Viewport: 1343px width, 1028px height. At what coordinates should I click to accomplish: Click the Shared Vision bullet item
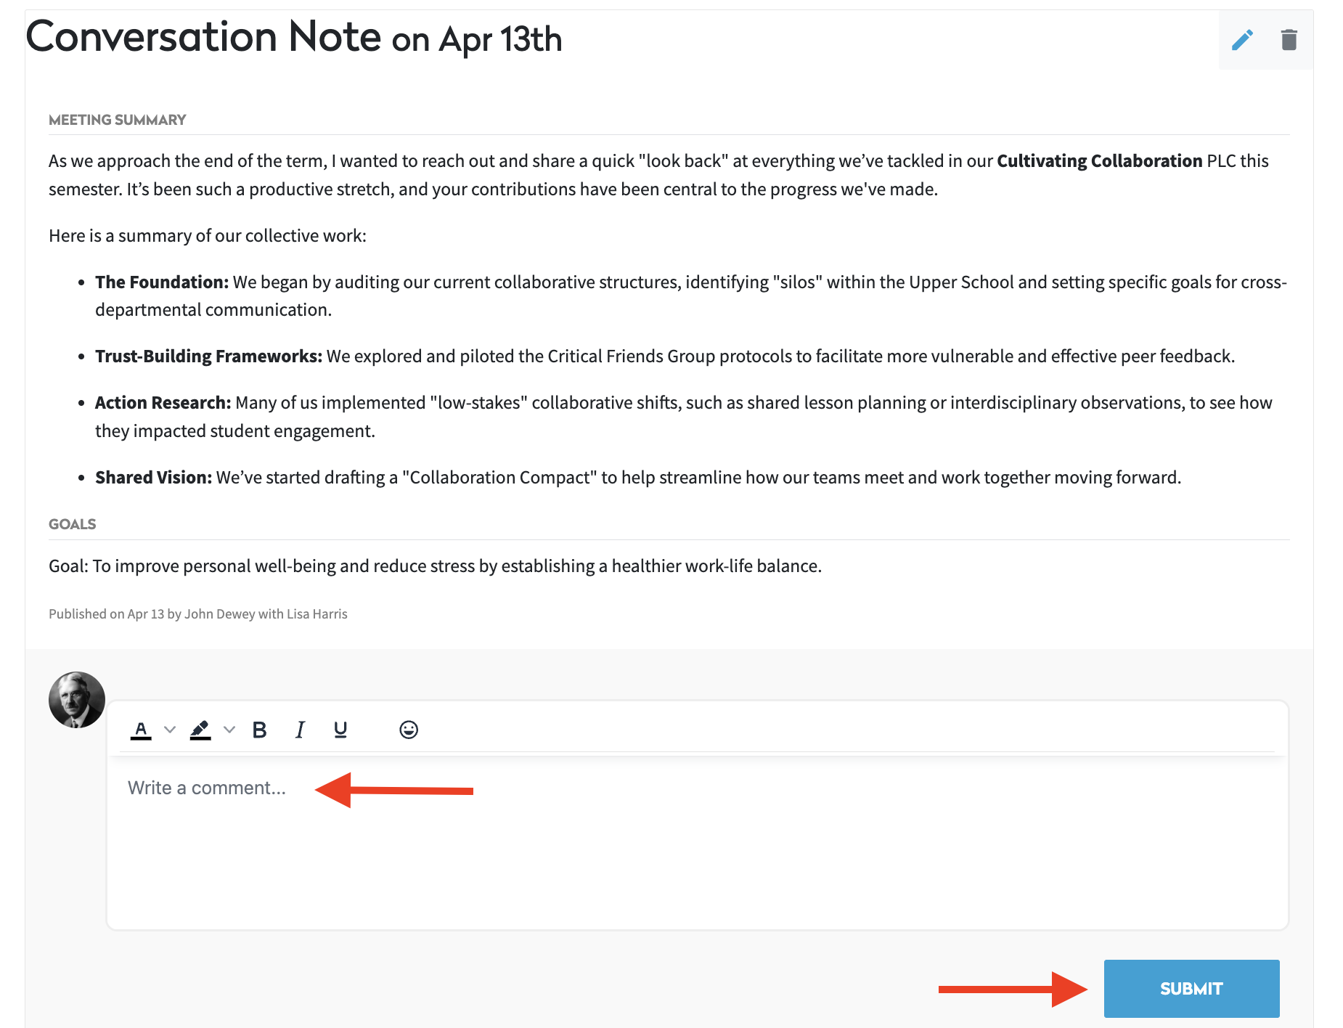[x=638, y=478]
